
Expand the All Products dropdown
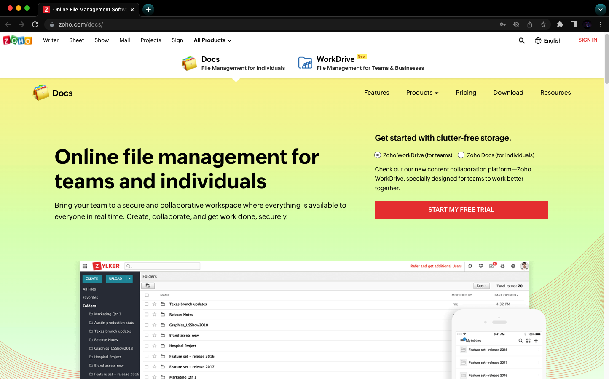pyautogui.click(x=212, y=40)
